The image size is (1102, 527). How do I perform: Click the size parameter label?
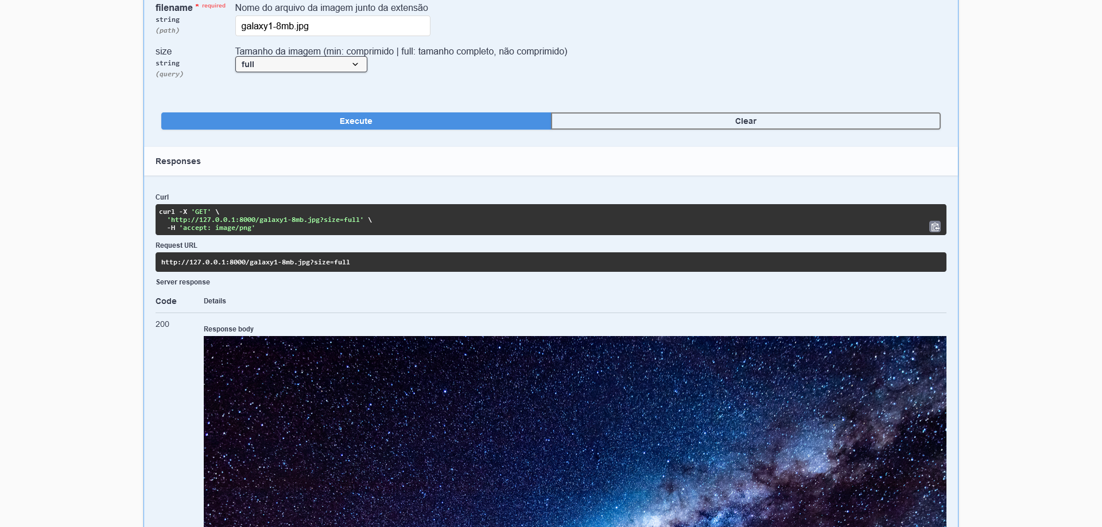pyautogui.click(x=164, y=52)
